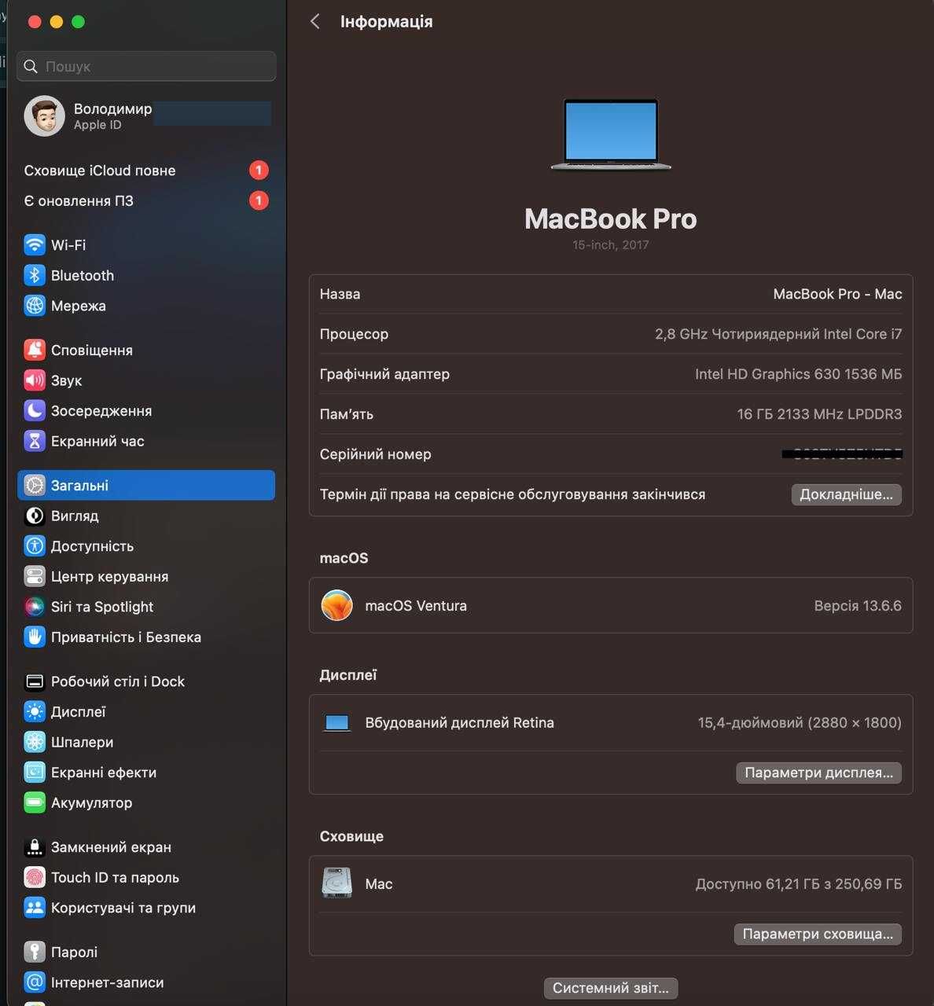Select Дисплеї sun icon in sidebar
The height and width of the screenshot is (1006, 934).
[x=35, y=712]
